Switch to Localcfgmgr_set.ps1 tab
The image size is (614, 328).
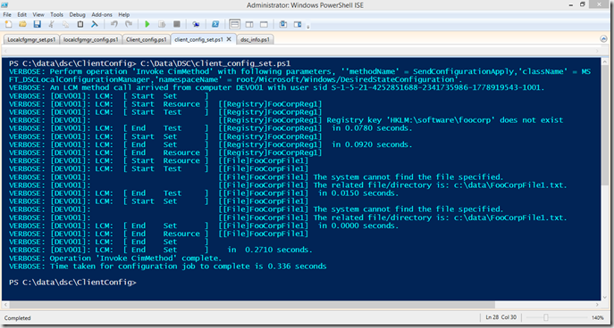coord(31,39)
